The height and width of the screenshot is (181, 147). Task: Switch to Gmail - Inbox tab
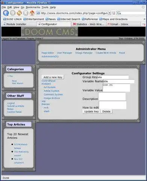tap(123, 24)
